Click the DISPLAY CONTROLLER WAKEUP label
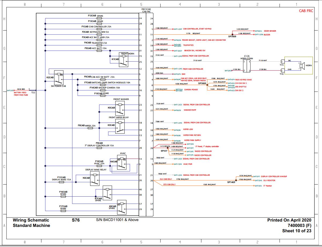Image resolution: width=322 pixels, height=247 pixels. point(274,177)
